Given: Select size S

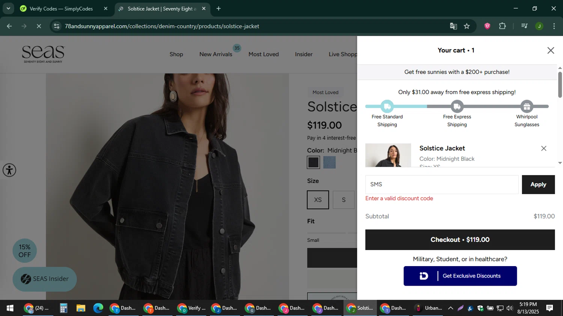Looking at the screenshot, I should coord(343,200).
